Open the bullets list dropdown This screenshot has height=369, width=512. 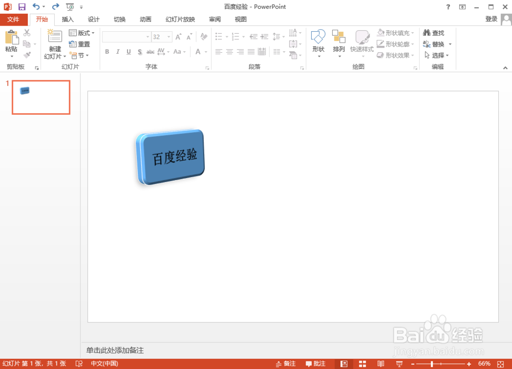pyautogui.click(x=227, y=36)
